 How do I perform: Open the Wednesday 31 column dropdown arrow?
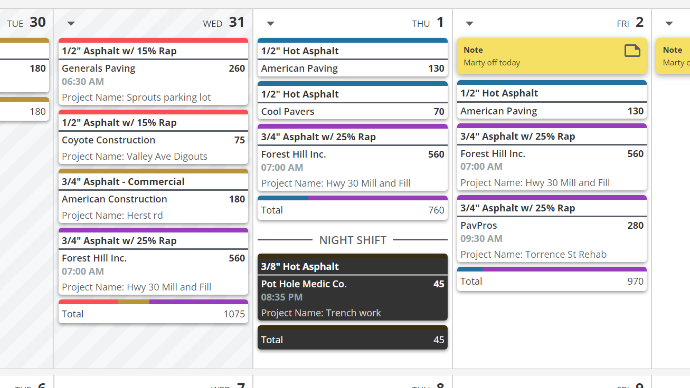[70, 23]
